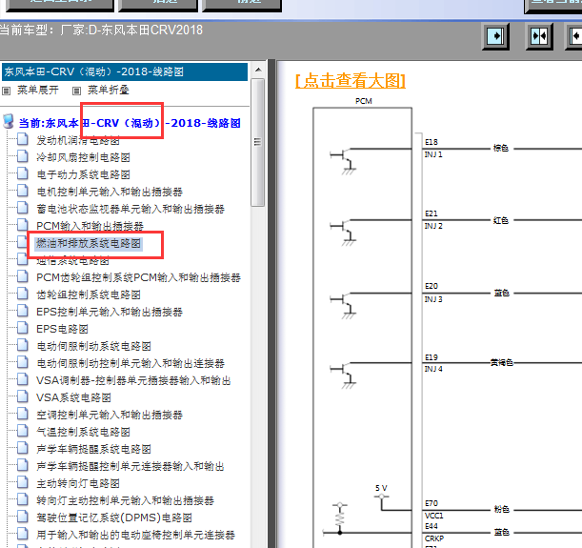Click the 菜单折叠 collapse menu option

(109, 90)
